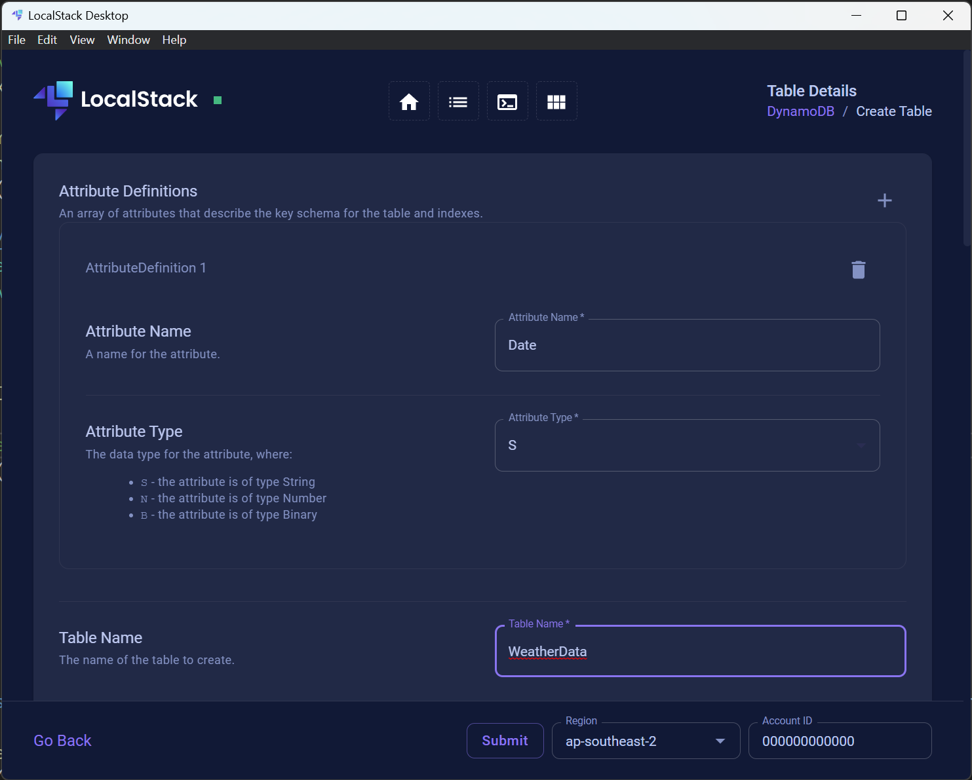The height and width of the screenshot is (780, 972).
Task: Open the File menu
Action: click(x=17, y=40)
